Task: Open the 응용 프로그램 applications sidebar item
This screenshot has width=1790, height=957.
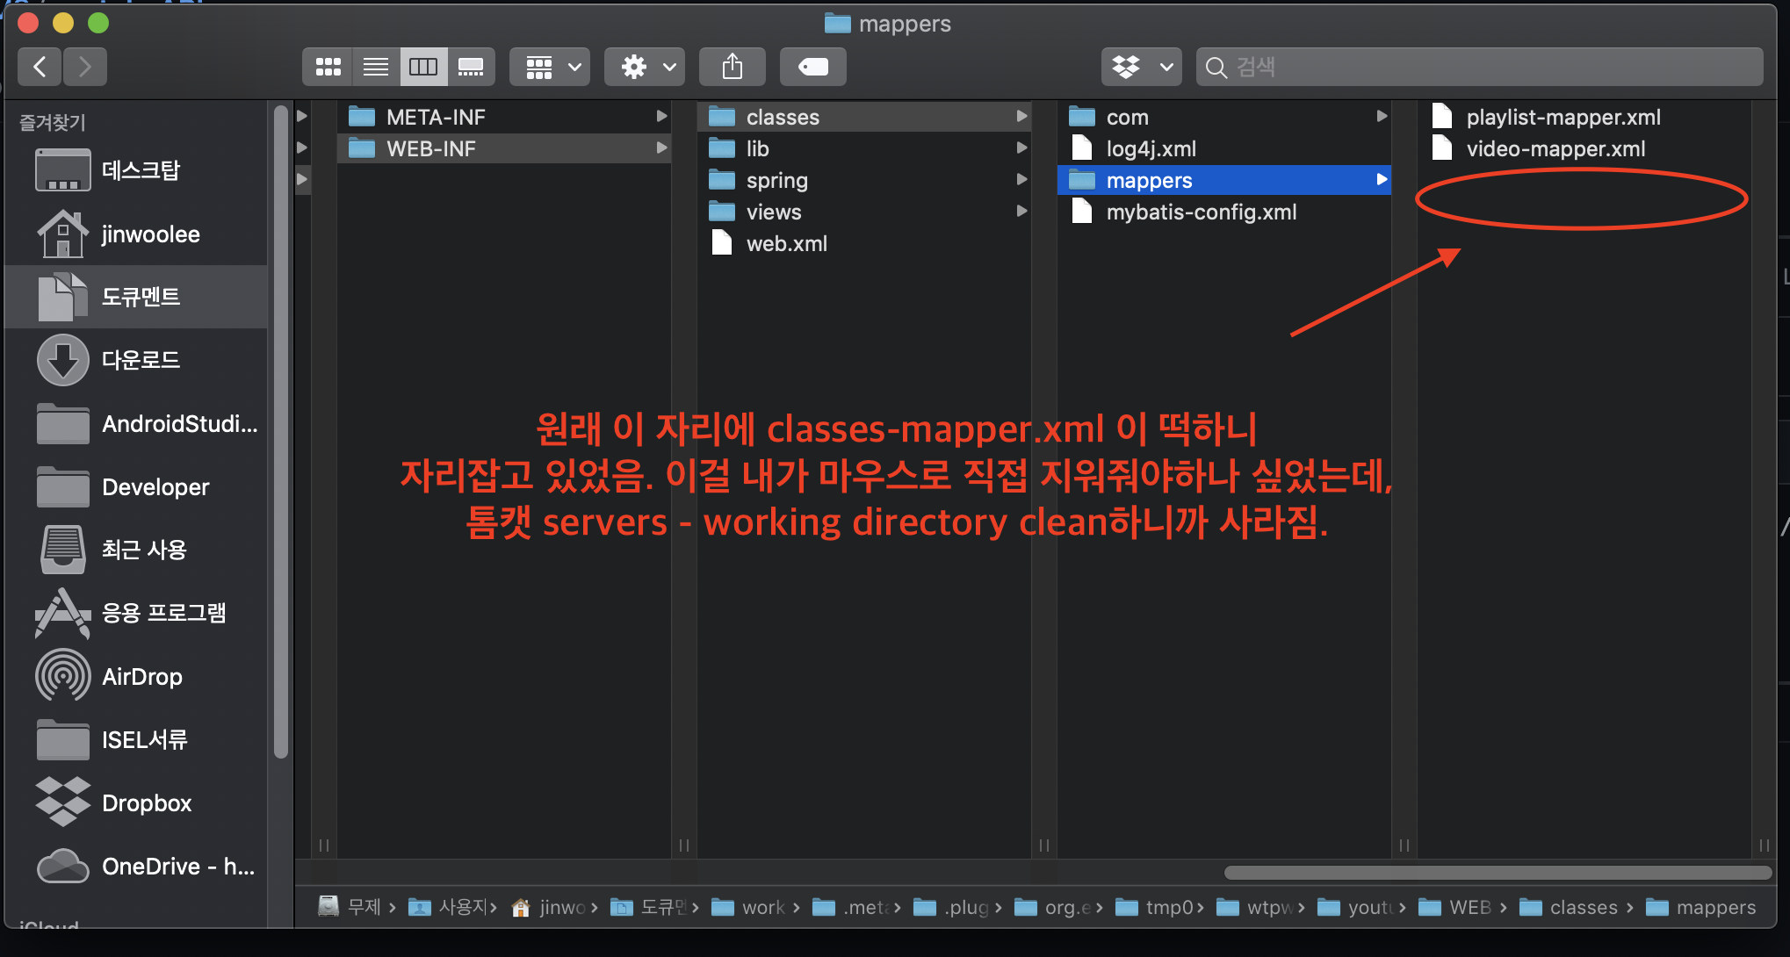Action: pos(163,613)
